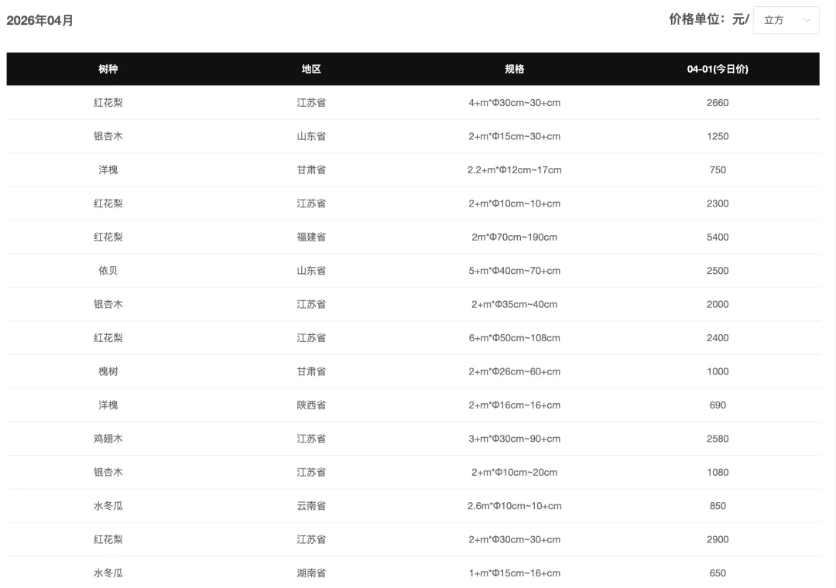Select the price 1000 cell
The width and height of the screenshot is (836, 588).
tap(718, 371)
